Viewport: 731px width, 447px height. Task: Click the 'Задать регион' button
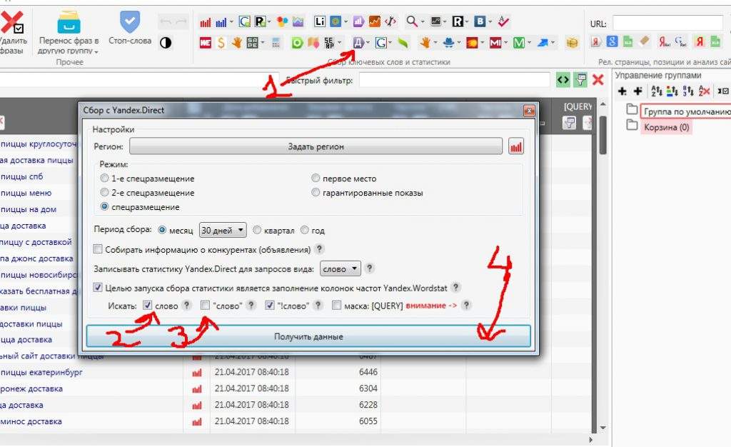[x=316, y=146]
